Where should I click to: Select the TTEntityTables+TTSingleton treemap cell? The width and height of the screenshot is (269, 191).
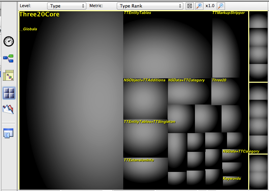click(145, 138)
